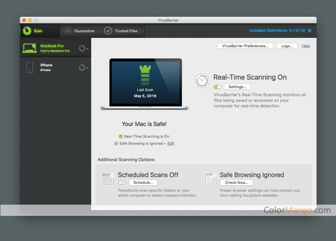This screenshot has height=241, width=336.
Task: Select the MacBook Pro laptop icon
Action: click(x=29, y=48)
